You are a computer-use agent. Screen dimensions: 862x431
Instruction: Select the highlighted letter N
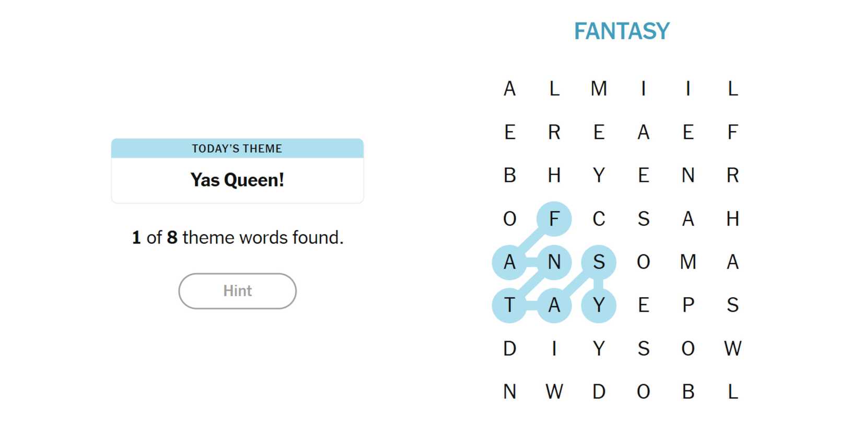[x=554, y=262]
